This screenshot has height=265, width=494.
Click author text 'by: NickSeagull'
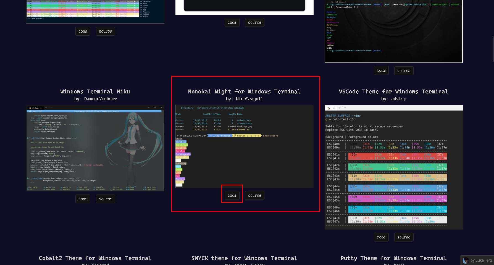point(245,99)
